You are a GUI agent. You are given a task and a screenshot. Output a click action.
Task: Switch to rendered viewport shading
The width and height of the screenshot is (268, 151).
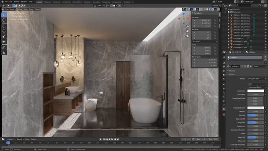[213, 9]
